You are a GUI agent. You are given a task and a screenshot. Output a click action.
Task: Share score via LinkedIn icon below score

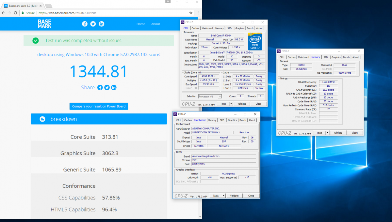tap(114, 87)
